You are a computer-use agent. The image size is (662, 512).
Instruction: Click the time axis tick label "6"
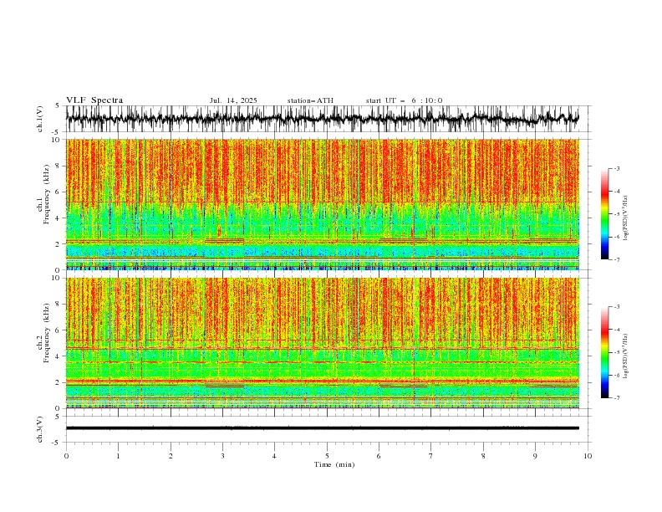coord(379,456)
